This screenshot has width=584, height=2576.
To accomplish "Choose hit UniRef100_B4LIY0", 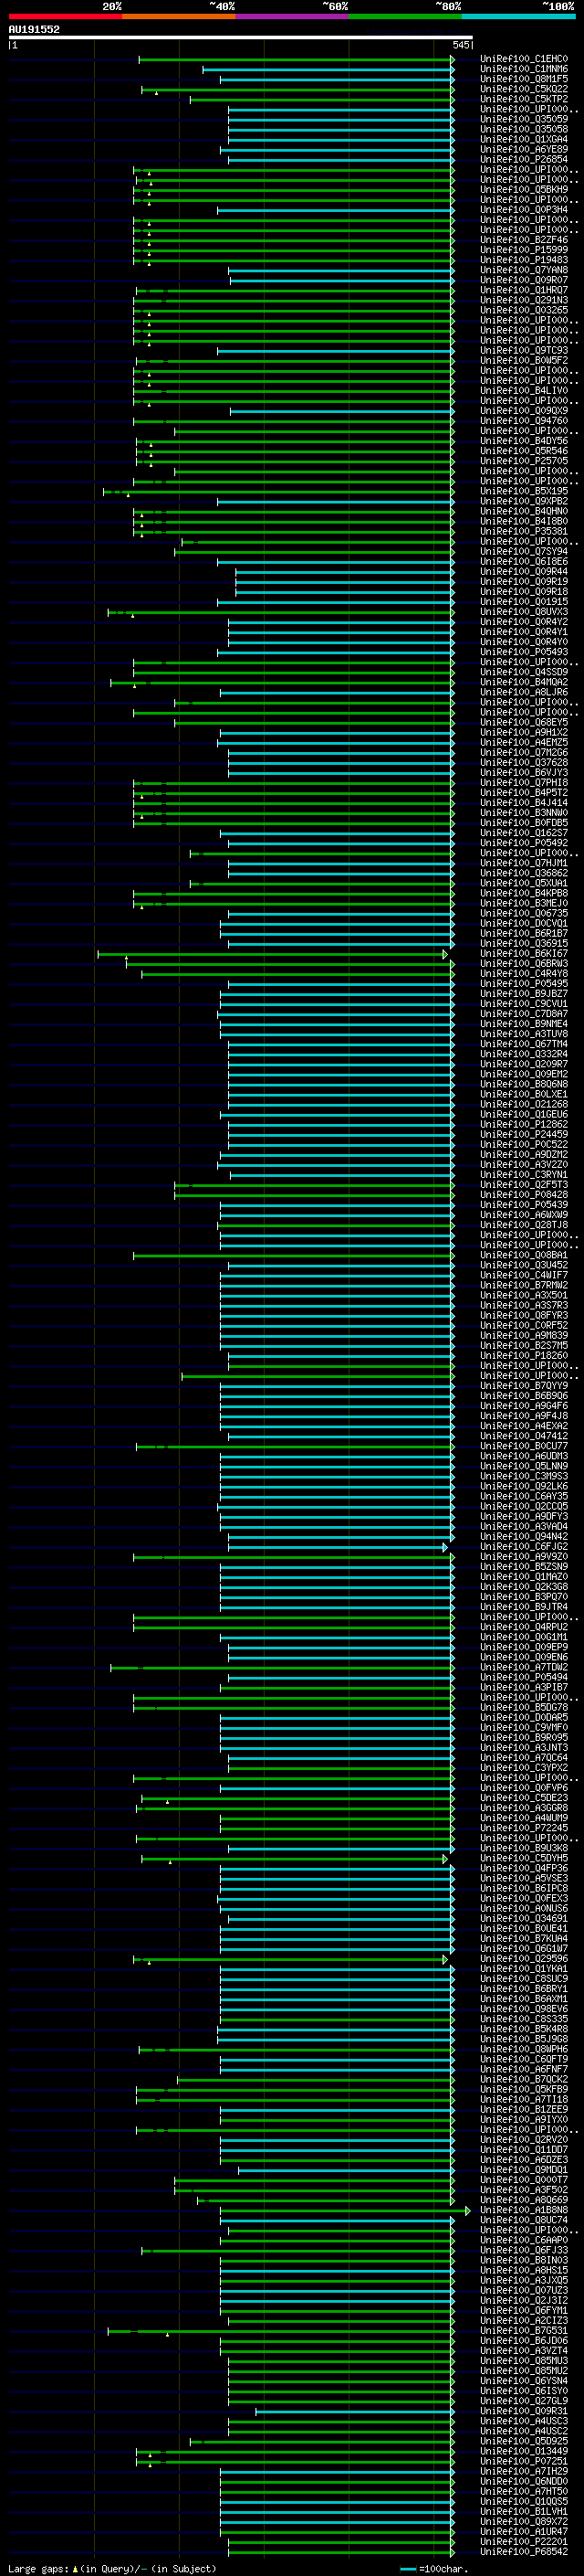I will click(523, 391).
